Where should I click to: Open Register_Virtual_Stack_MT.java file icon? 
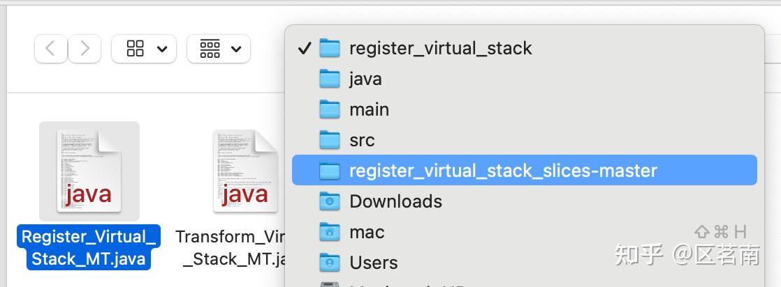[x=89, y=171]
